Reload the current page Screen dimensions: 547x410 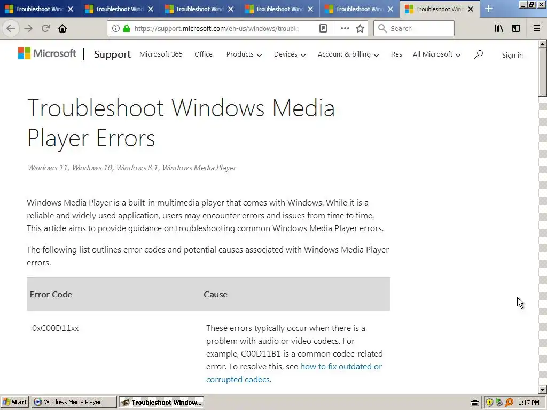[45, 28]
